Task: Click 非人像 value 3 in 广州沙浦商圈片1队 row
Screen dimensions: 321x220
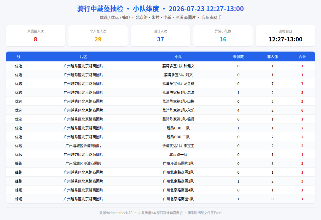Action: tap(272, 164)
